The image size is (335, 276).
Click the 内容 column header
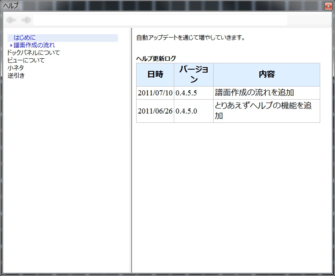click(x=266, y=75)
